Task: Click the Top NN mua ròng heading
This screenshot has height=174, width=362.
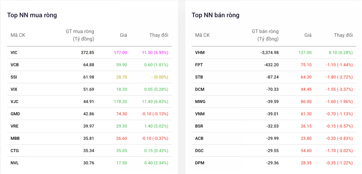Action: pos(32,15)
